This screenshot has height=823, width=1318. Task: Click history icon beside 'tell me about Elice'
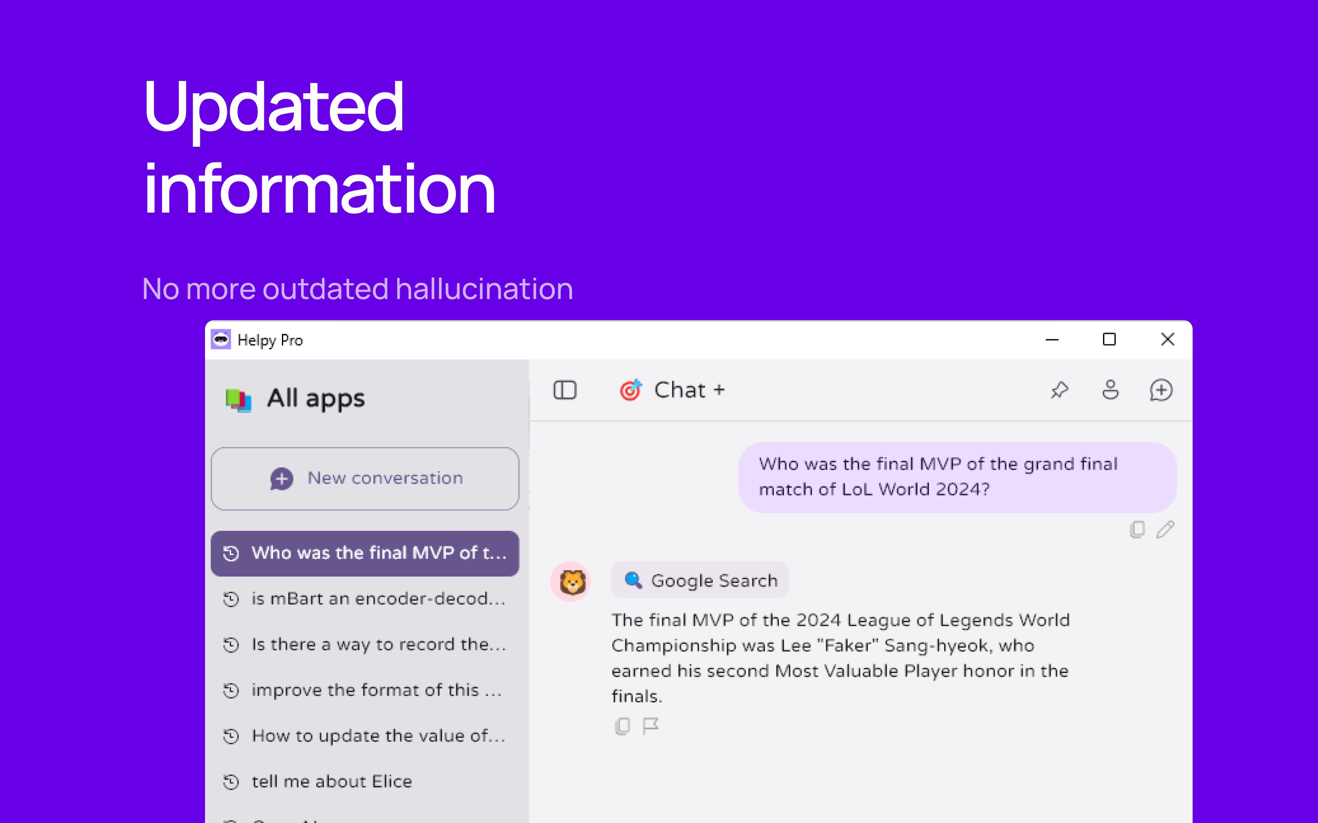[x=232, y=782]
